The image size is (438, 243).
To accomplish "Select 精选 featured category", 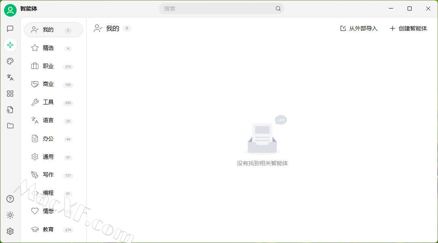I will (54, 48).
